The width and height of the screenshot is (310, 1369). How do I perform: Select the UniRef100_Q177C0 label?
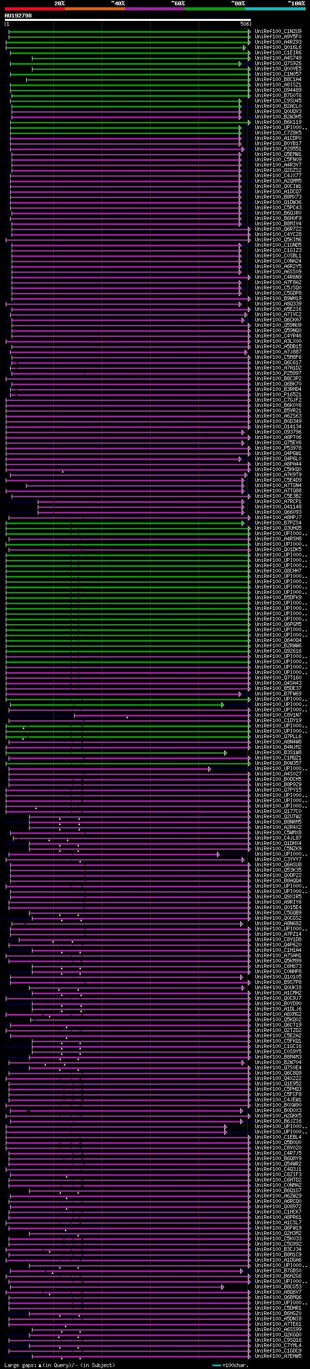click(x=278, y=811)
